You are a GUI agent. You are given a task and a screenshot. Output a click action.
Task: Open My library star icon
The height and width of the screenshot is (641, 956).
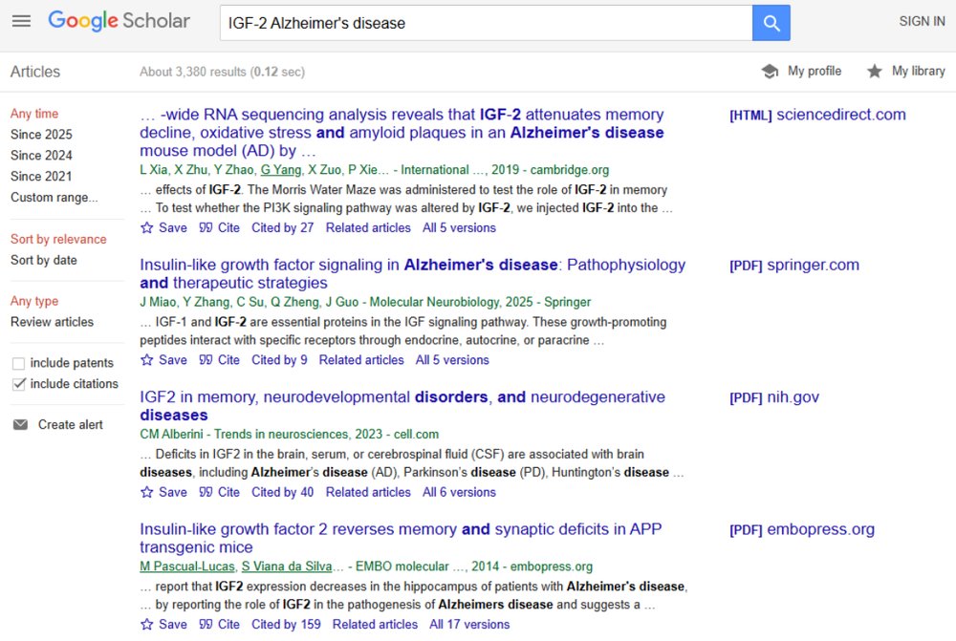pos(875,72)
